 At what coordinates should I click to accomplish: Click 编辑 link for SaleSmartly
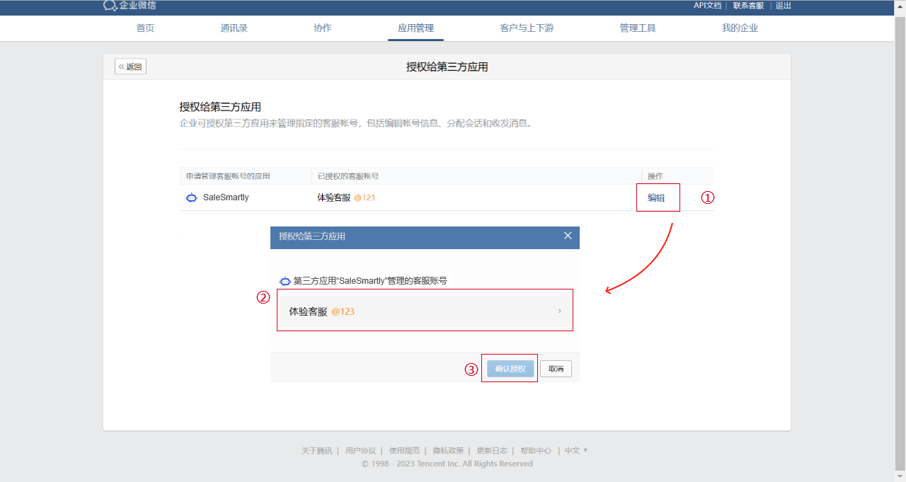(x=656, y=198)
